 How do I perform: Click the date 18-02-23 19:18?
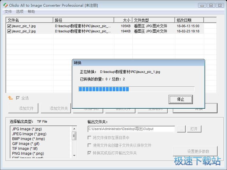click(188, 31)
